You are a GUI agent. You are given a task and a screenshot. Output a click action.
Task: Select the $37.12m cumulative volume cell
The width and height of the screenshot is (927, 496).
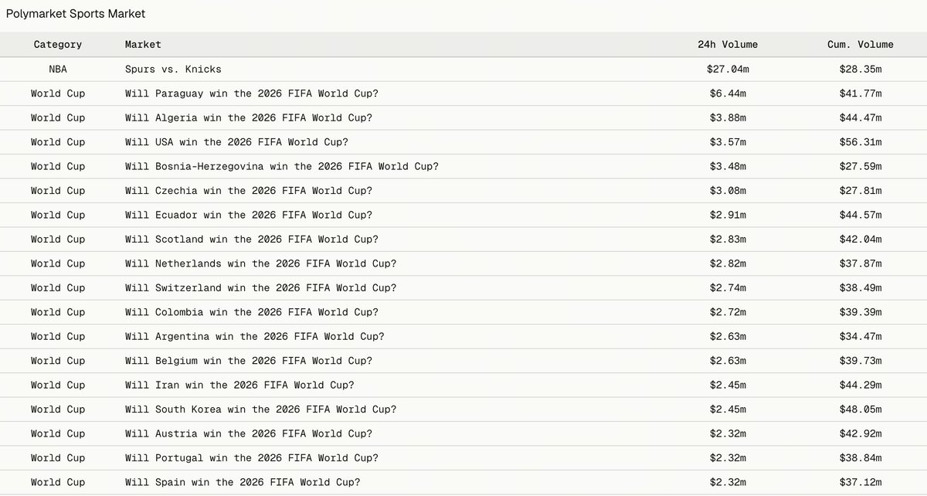click(x=860, y=482)
